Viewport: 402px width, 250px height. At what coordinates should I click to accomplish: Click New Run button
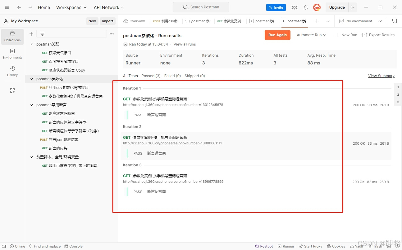(346, 35)
